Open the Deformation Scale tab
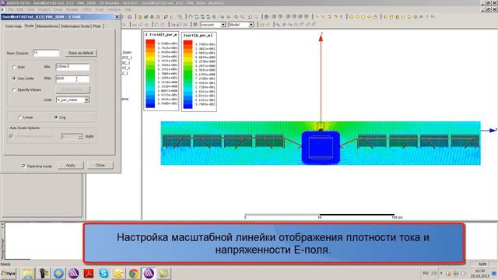 point(75,26)
